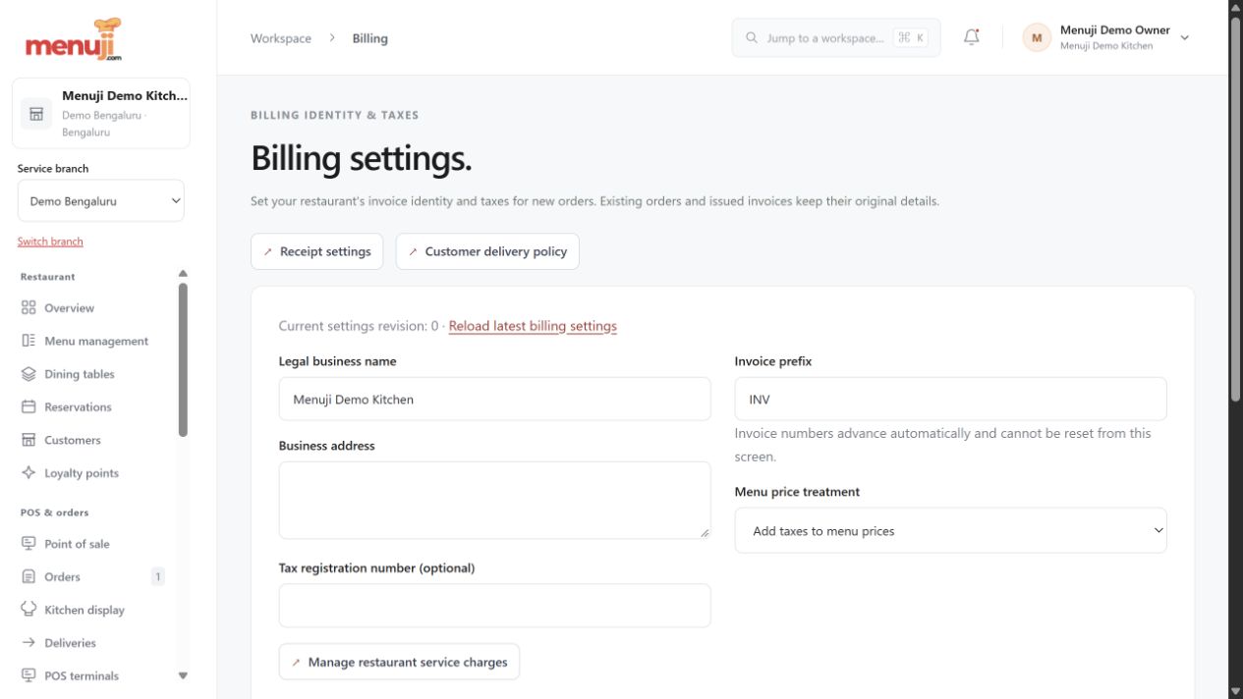The image size is (1243, 699).
Task: Click the Menuji Demo Kitchen workspace card
Action: [101, 114]
